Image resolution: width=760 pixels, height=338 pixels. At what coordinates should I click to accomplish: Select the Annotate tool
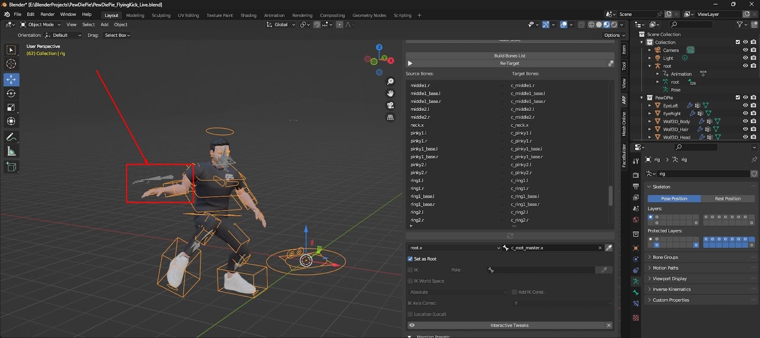tap(11, 137)
